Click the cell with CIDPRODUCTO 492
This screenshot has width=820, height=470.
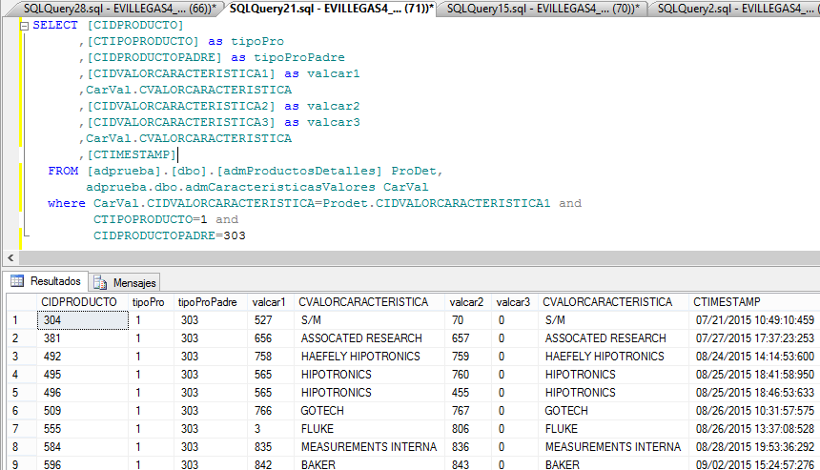(83, 357)
